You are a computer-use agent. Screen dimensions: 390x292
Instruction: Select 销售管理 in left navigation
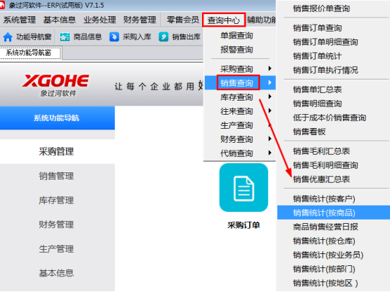pos(56,176)
